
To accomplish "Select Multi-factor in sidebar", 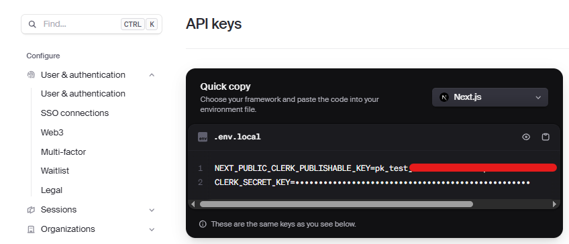I will pyautogui.click(x=63, y=152).
